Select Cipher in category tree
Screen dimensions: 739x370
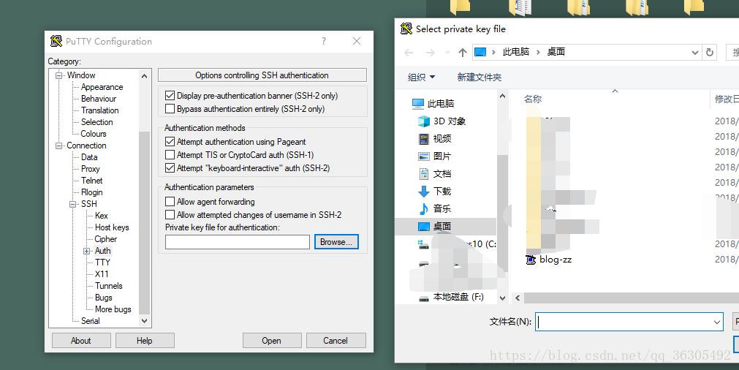[105, 239]
